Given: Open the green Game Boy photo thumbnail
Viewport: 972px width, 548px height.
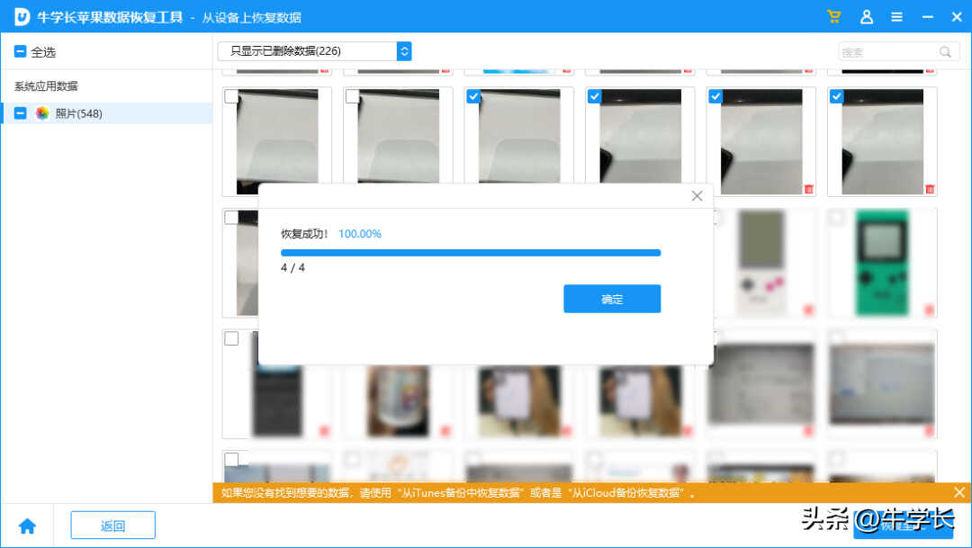Looking at the screenshot, I should (881, 262).
